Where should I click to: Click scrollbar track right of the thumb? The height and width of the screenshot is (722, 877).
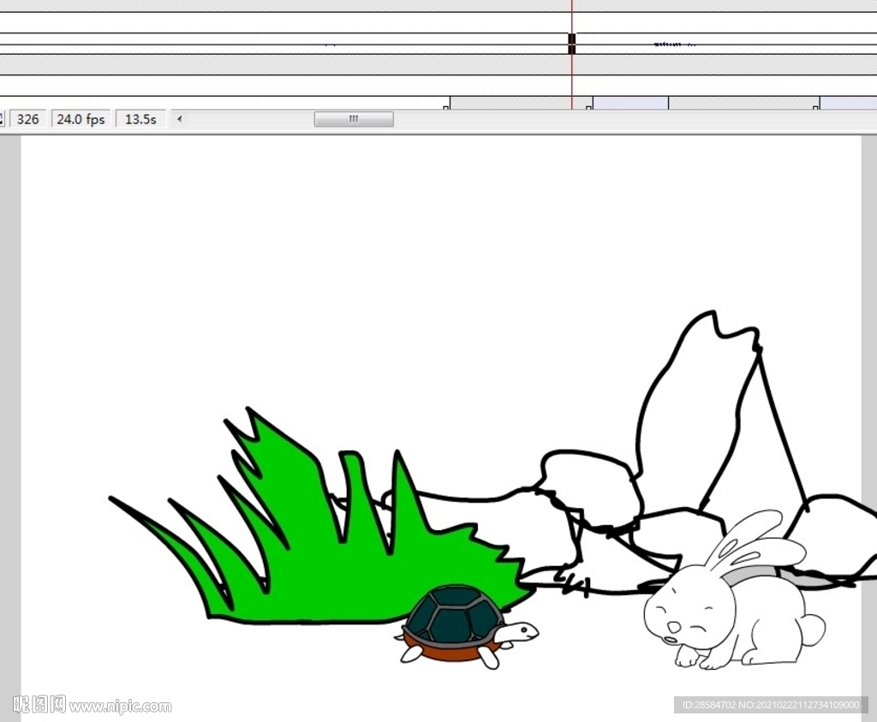click(600, 119)
